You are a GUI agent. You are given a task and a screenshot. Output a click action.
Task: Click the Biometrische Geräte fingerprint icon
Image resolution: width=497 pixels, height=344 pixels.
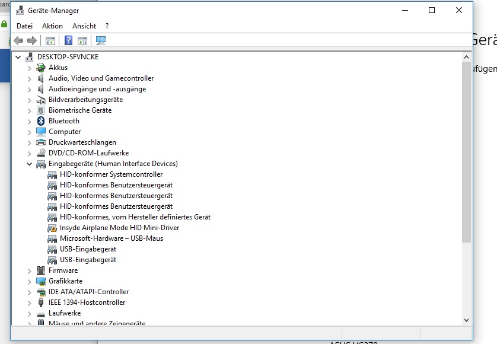pos(40,110)
